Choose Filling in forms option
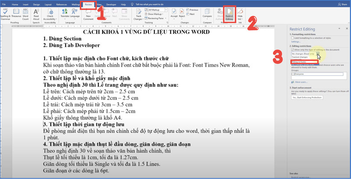The width and height of the screenshot is (351, 179). click(304, 62)
